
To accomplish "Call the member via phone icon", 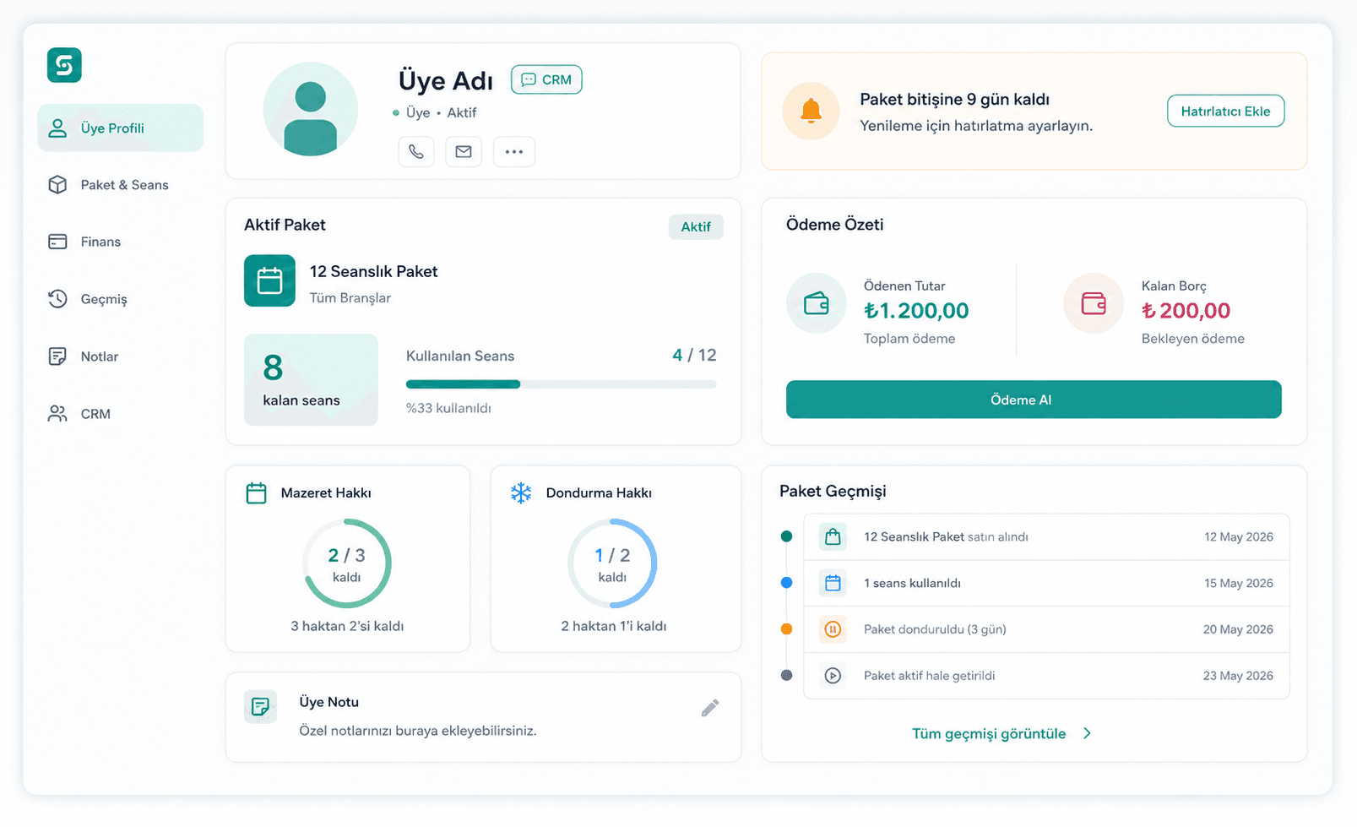I will tap(416, 151).
